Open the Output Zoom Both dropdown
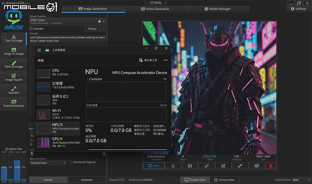The height and width of the screenshot is (184, 312). (301, 180)
